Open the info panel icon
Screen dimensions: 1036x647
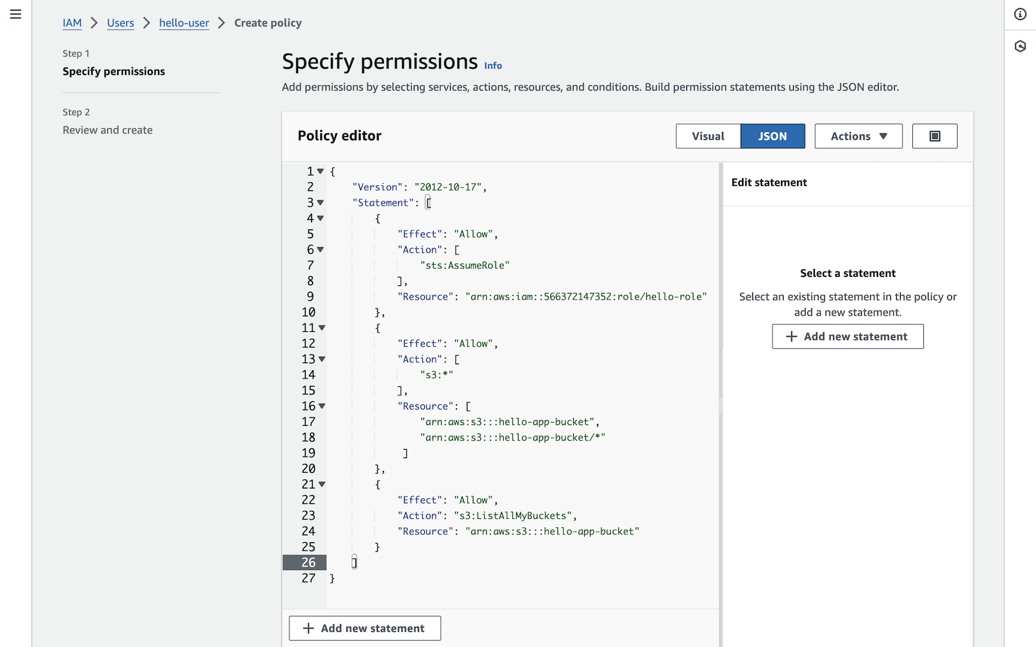pos(1020,14)
